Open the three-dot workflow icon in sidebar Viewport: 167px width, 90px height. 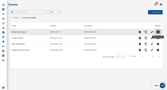point(3,28)
